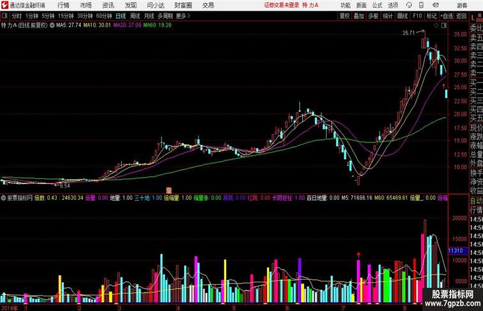Click the red up-arrow marker above the magenta volume bar
Screen dimensions: 483x311
(x=358, y=255)
